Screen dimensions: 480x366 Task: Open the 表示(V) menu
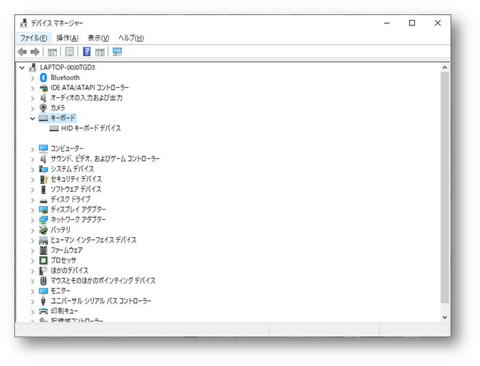[99, 38]
